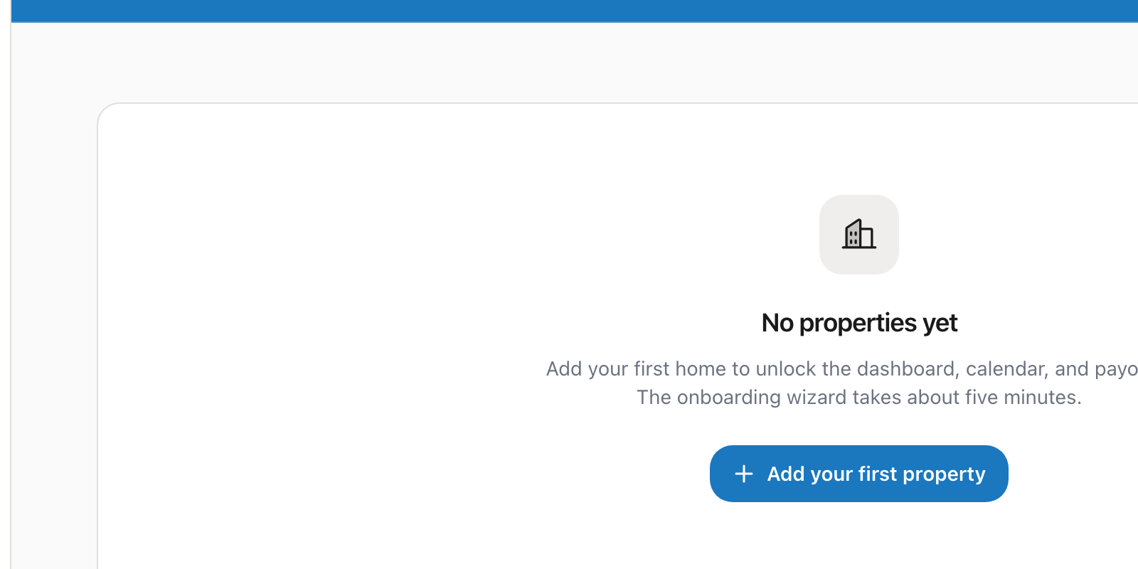Click the narrow left edge strip
This screenshot has width=1138, height=569.
[5, 284]
